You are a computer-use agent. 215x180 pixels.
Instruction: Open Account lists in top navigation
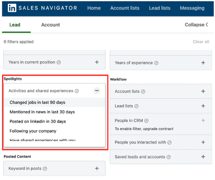pyautogui.click(x=125, y=8)
